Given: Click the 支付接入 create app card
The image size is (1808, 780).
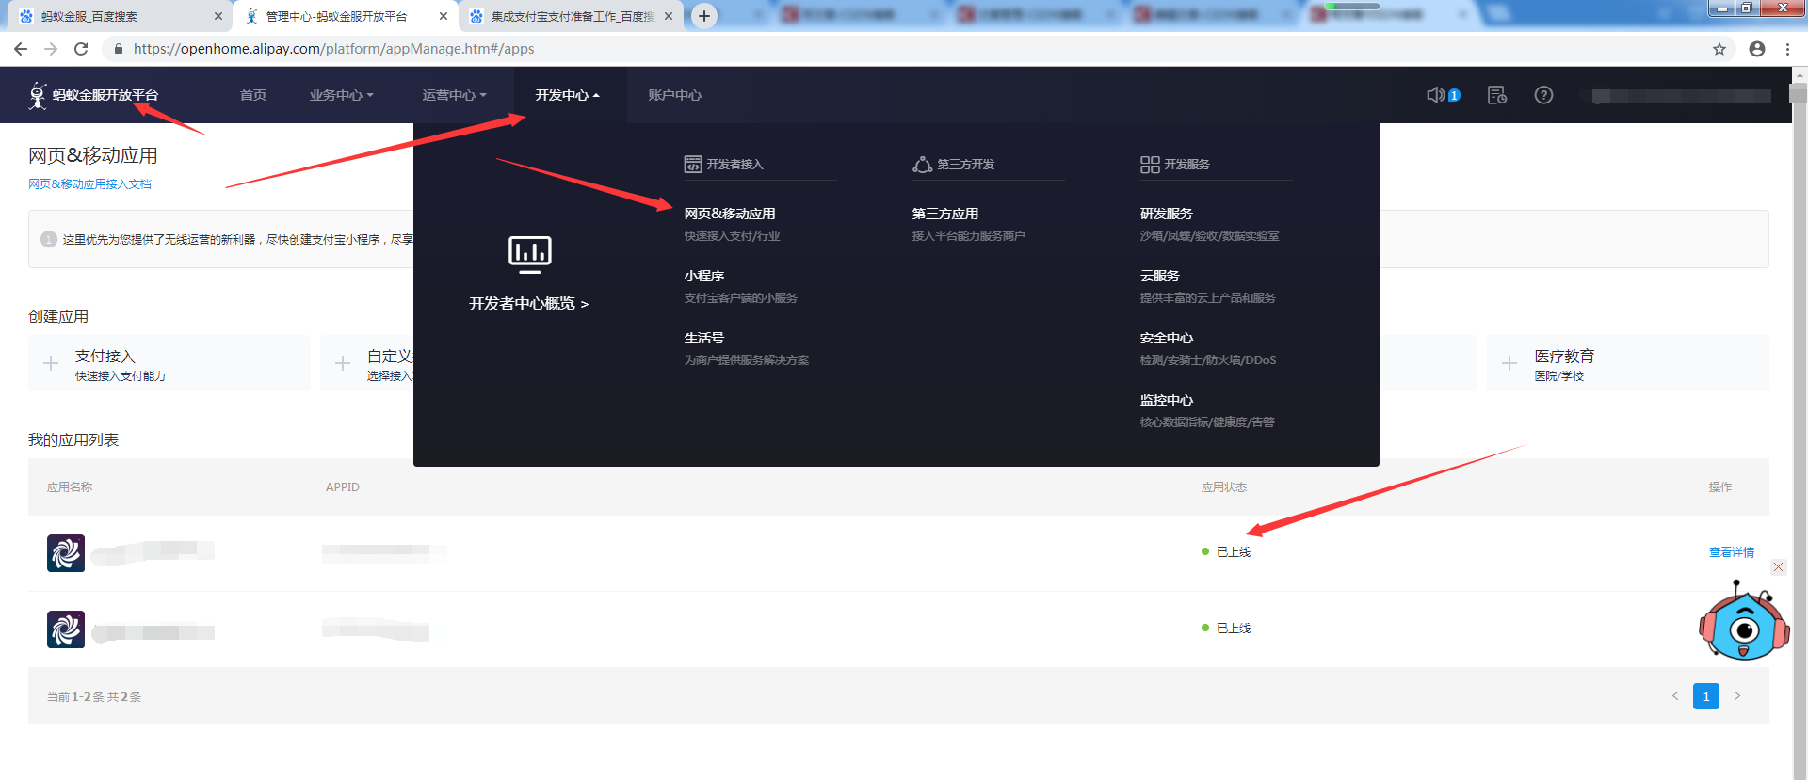Looking at the screenshot, I should (x=169, y=363).
